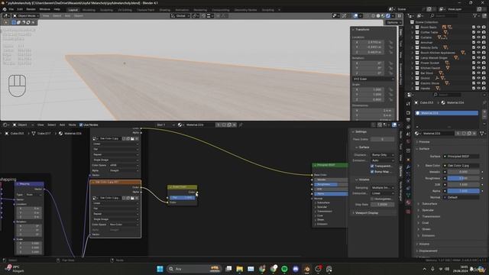Open the Object Data properties tab icon
The image size is (489, 275).
(408, 195)
